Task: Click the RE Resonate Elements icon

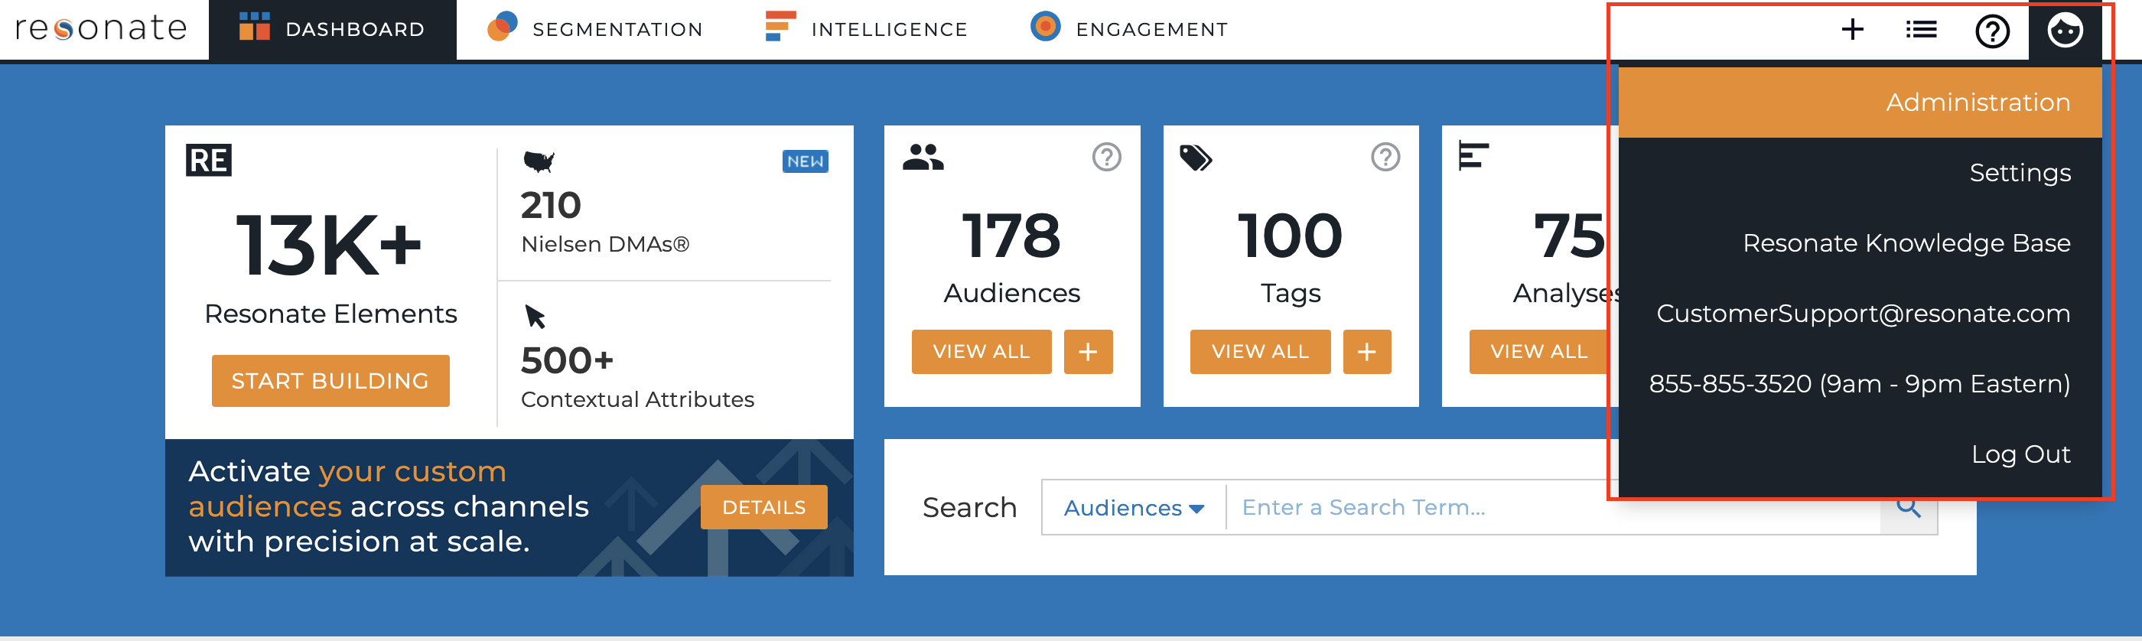Action: click(x=208, y=161)
